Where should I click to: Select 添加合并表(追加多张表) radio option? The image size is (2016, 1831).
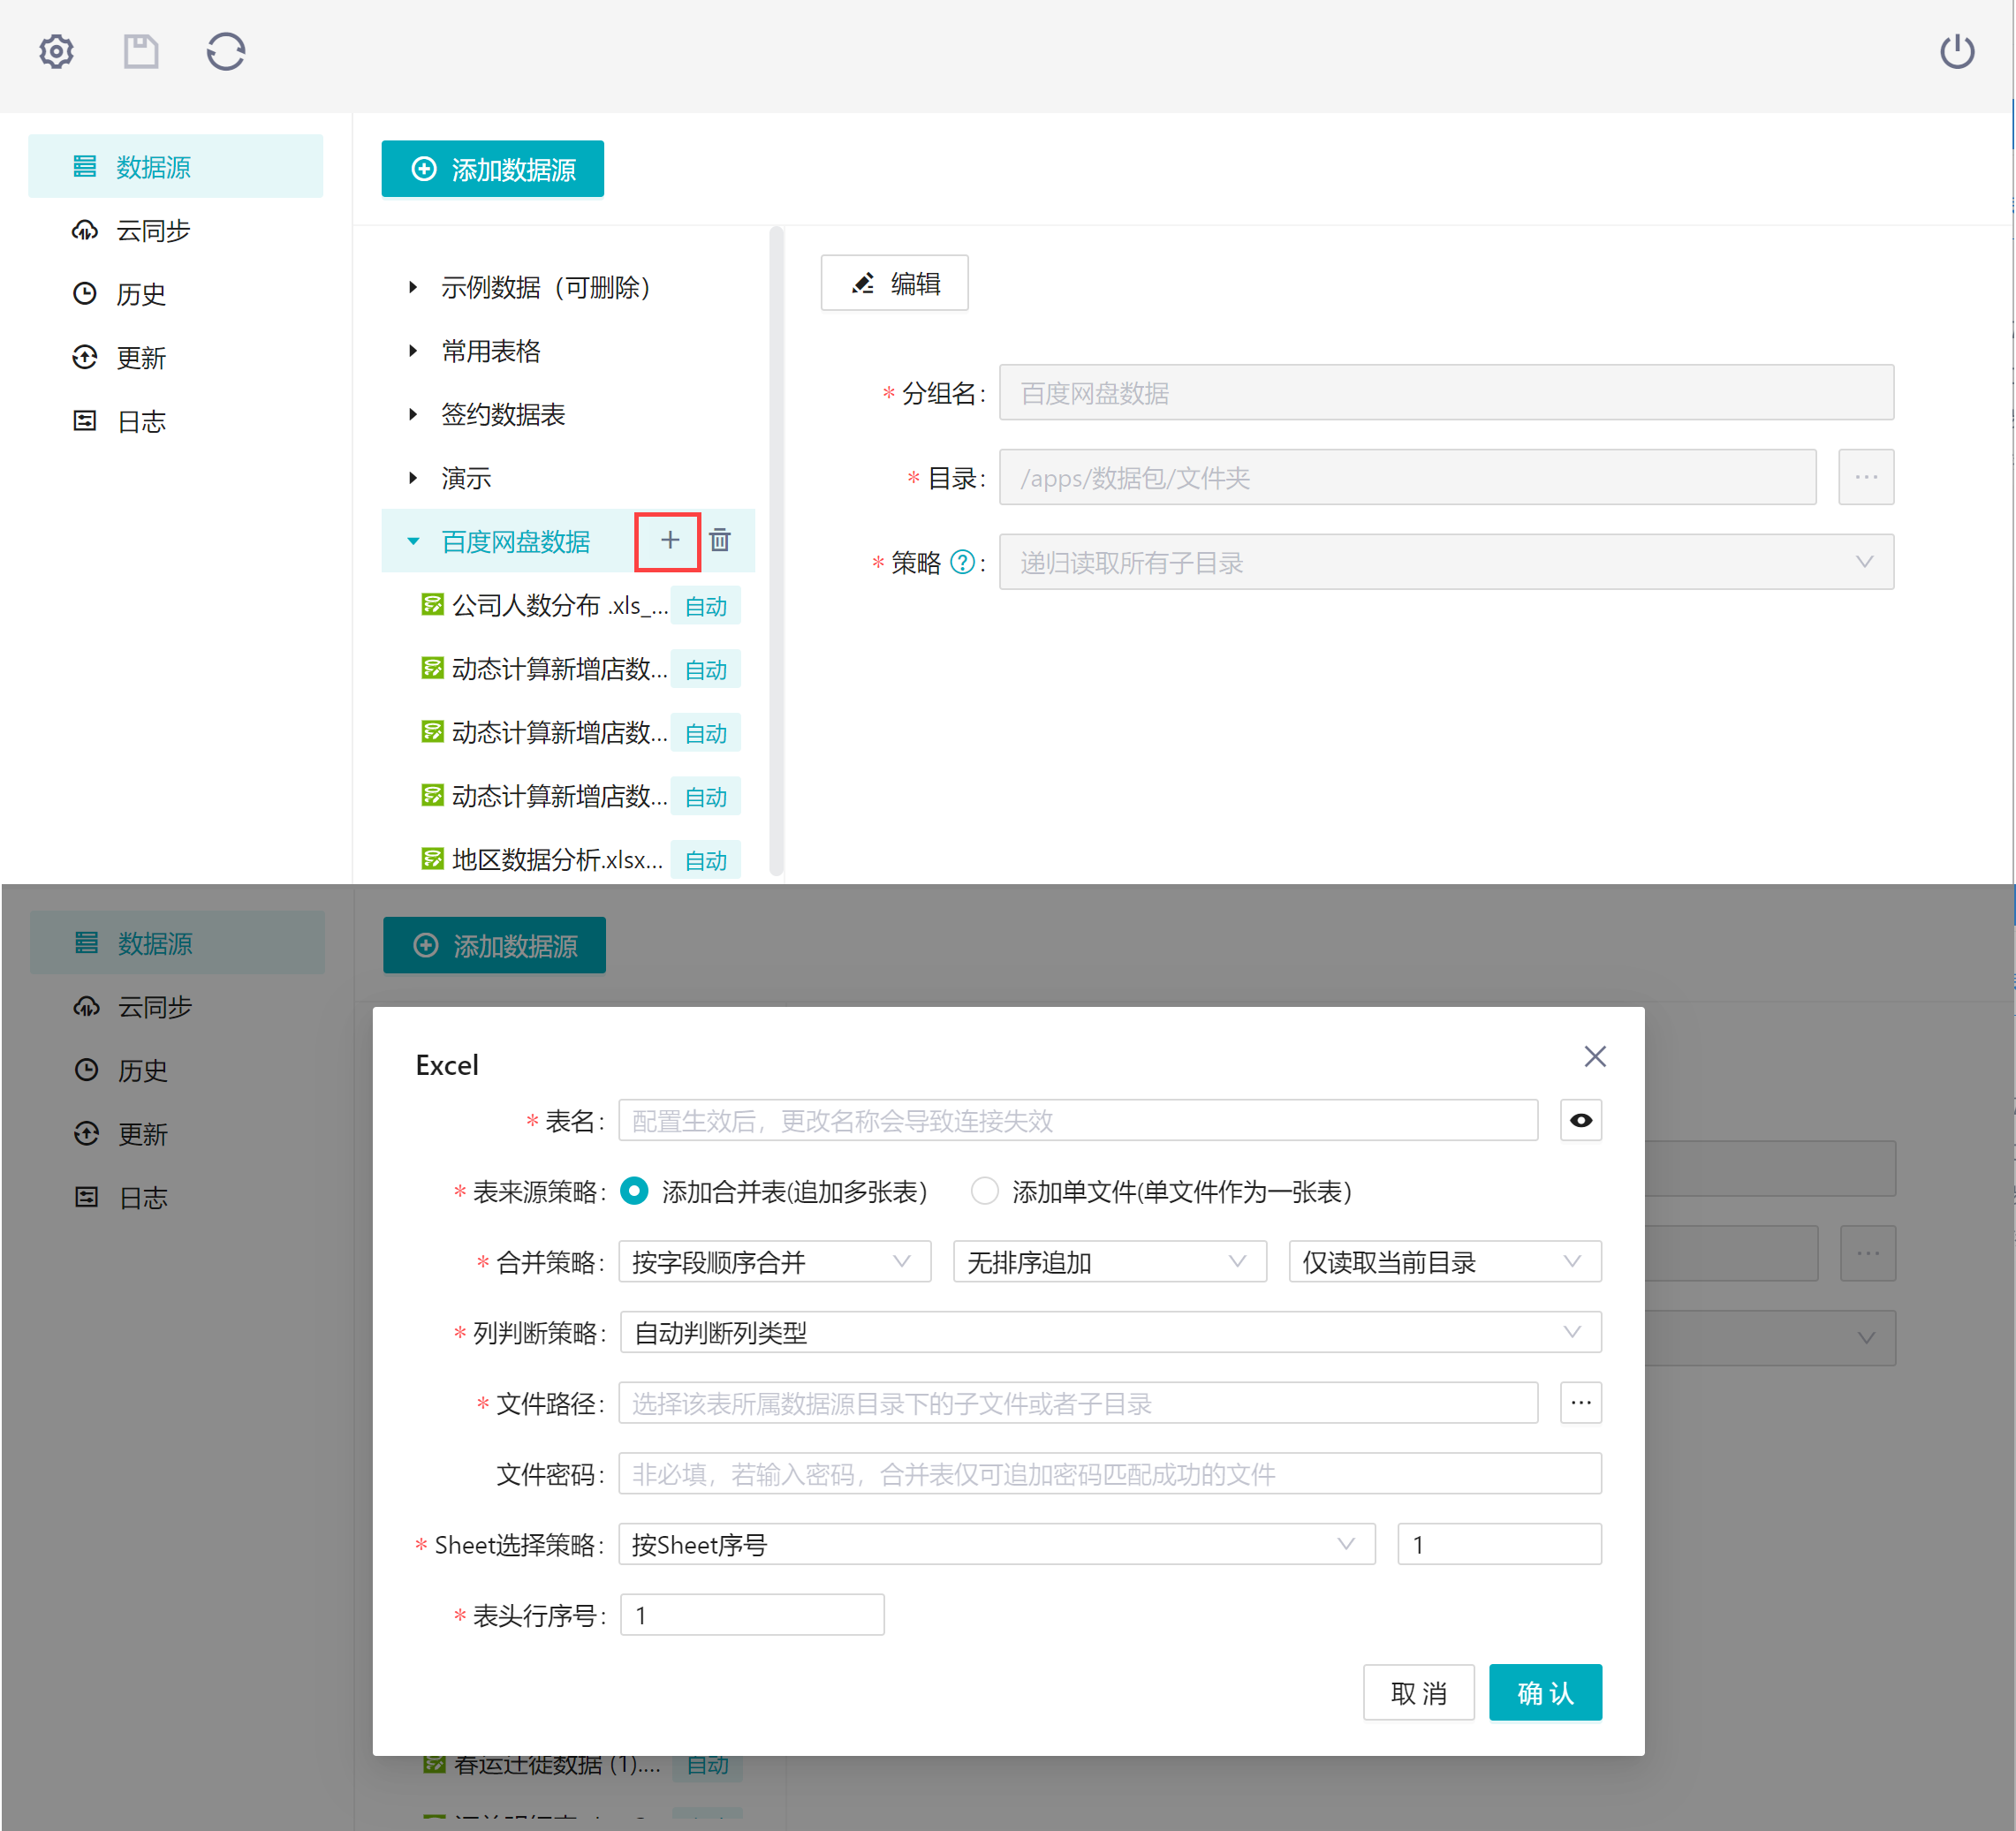coord(634,1191)
